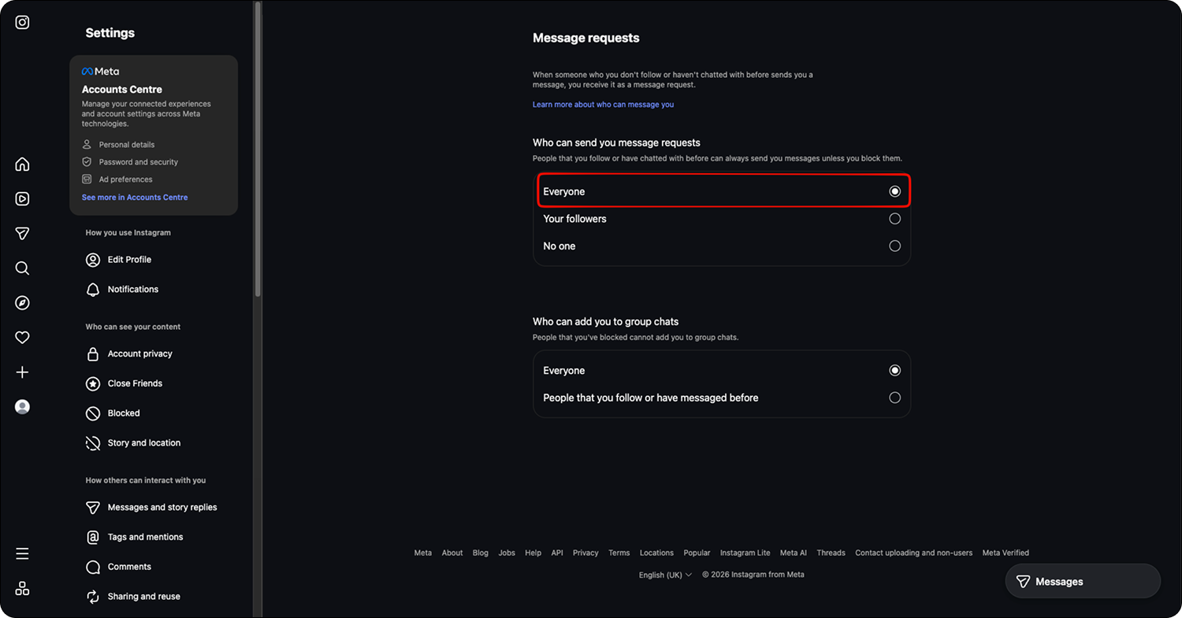Expand the floating Messages panel
Viewport: 1182px width, 618px height.
point(1083,582)
